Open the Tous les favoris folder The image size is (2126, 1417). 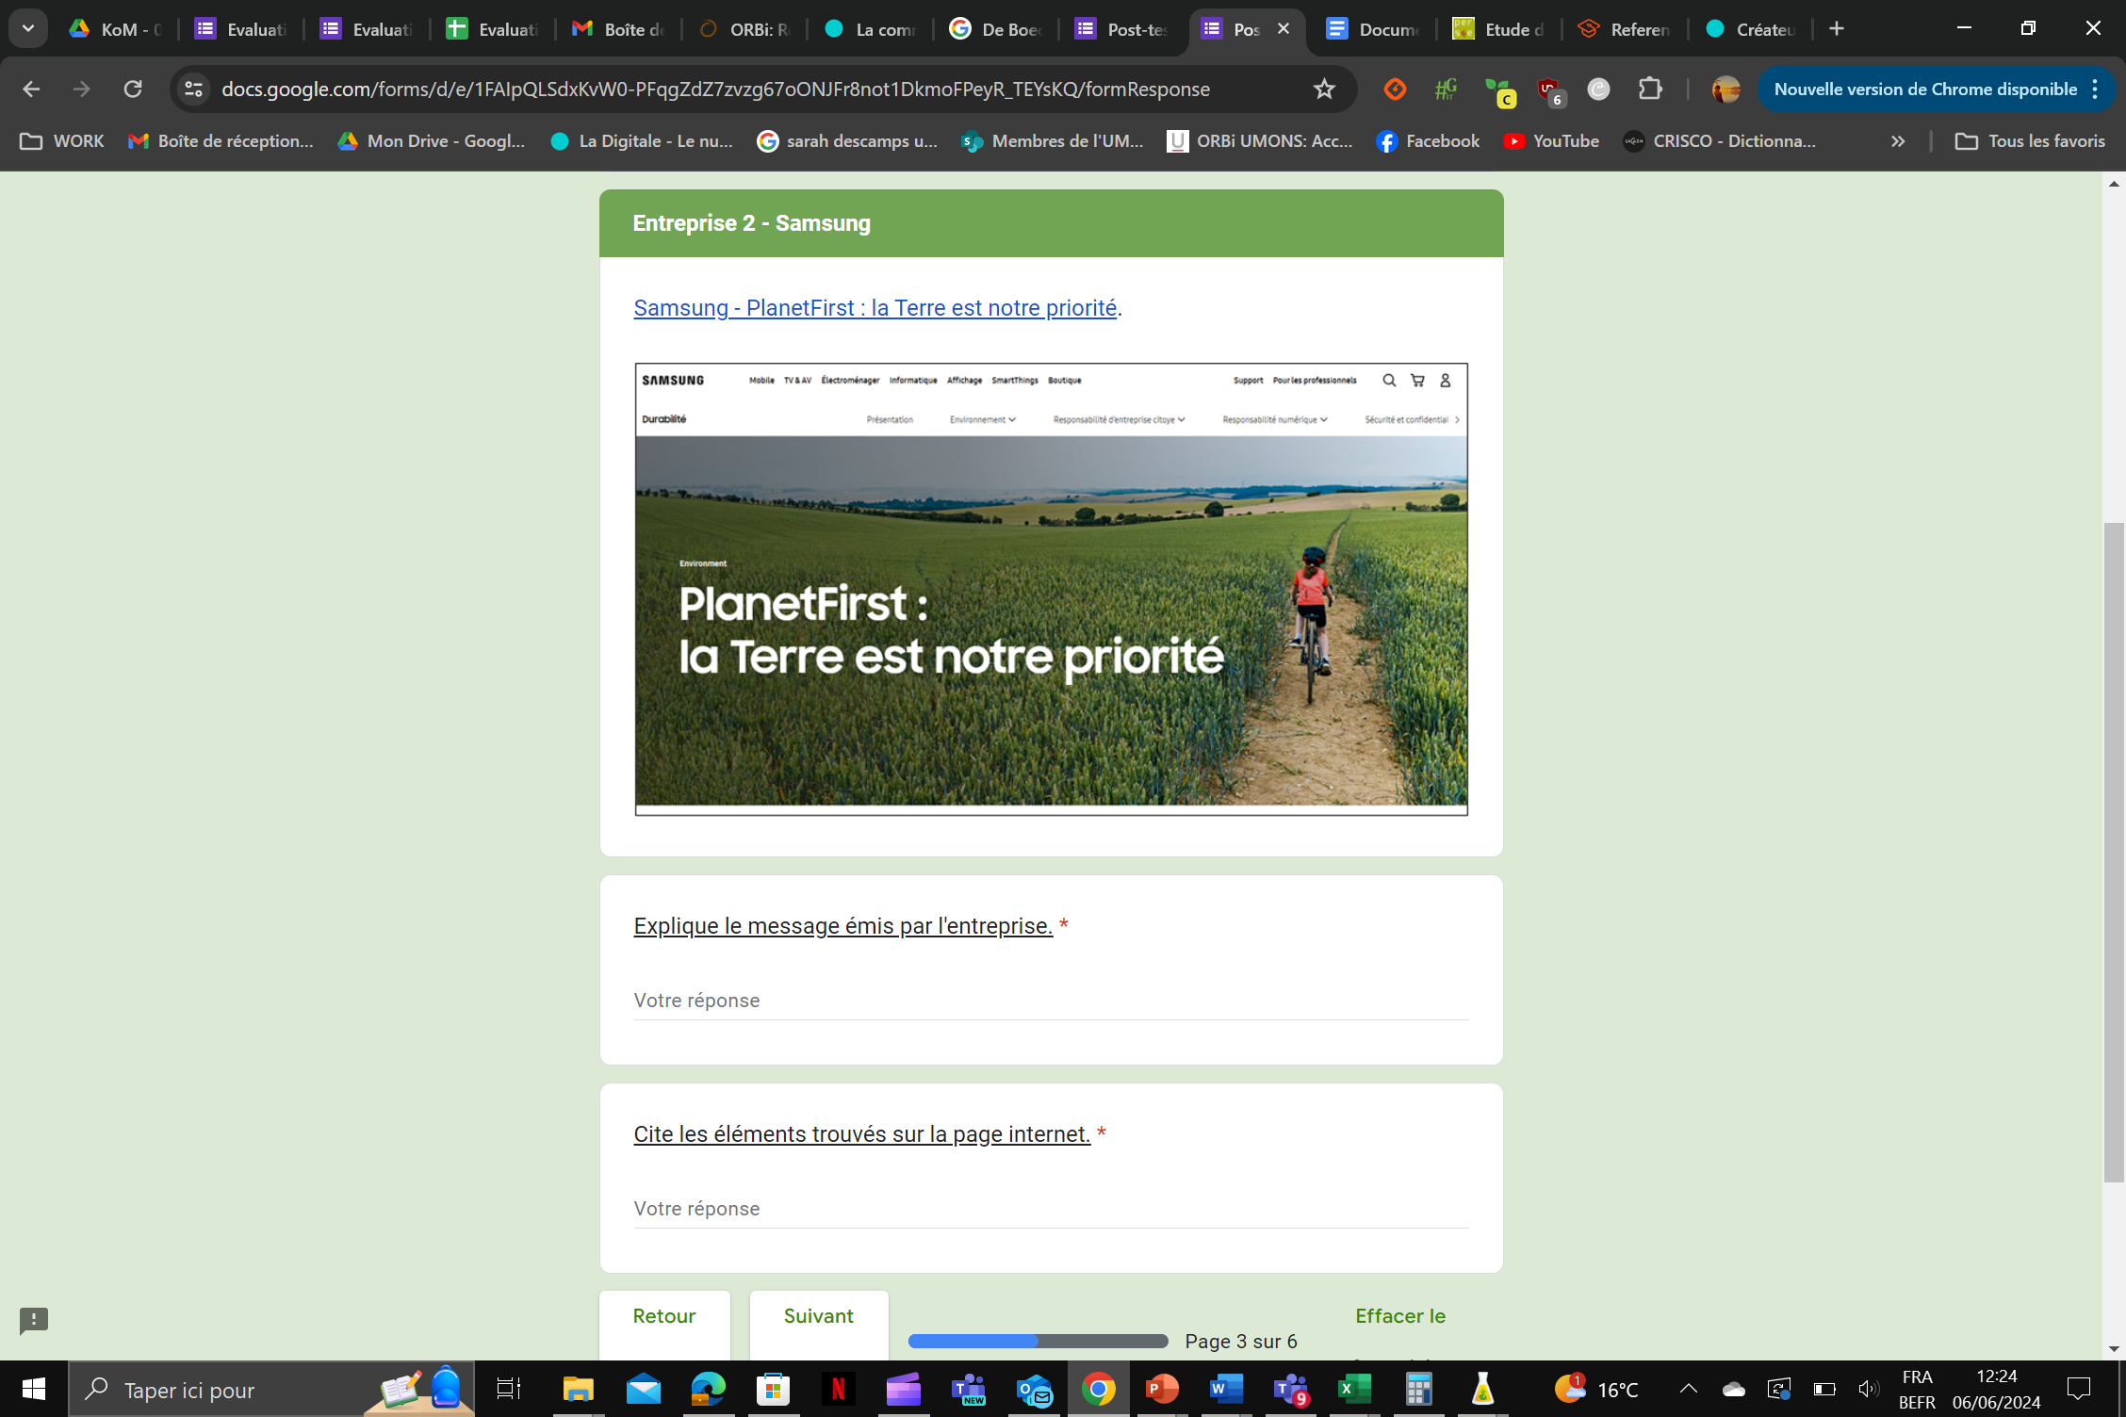pos(2030,141)
